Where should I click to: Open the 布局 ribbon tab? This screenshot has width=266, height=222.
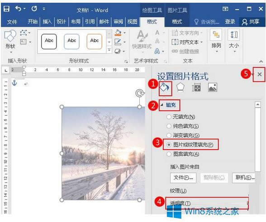tap(76, 22)
